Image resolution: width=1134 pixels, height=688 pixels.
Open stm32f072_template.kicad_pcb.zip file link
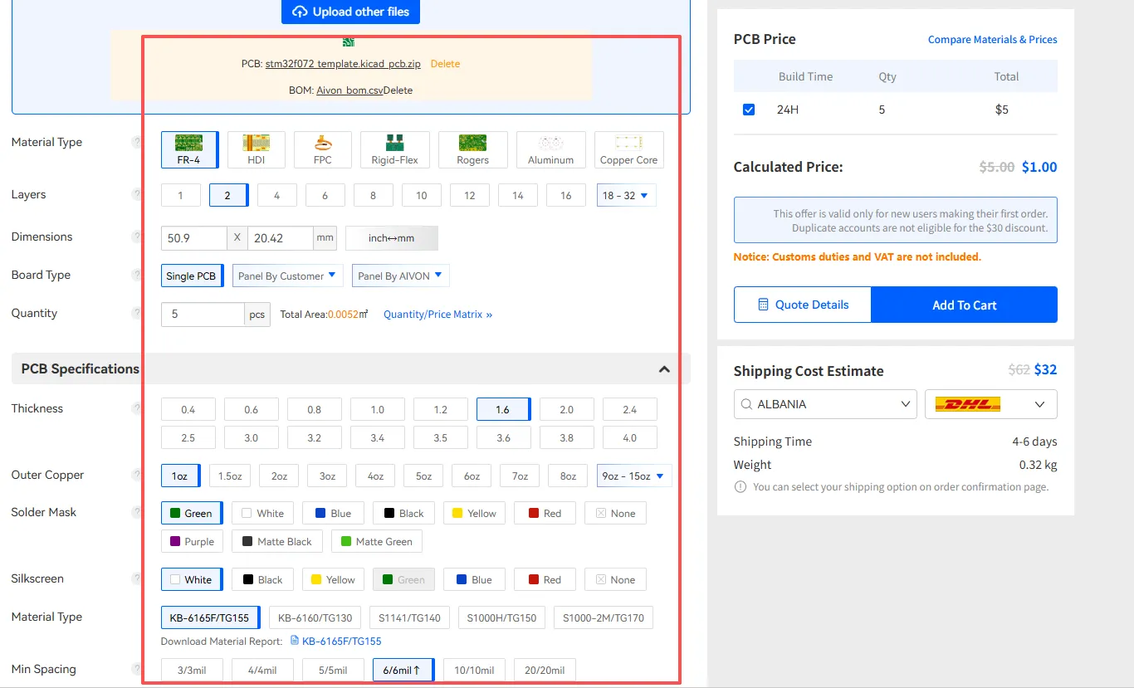click(x=343, y=64)
